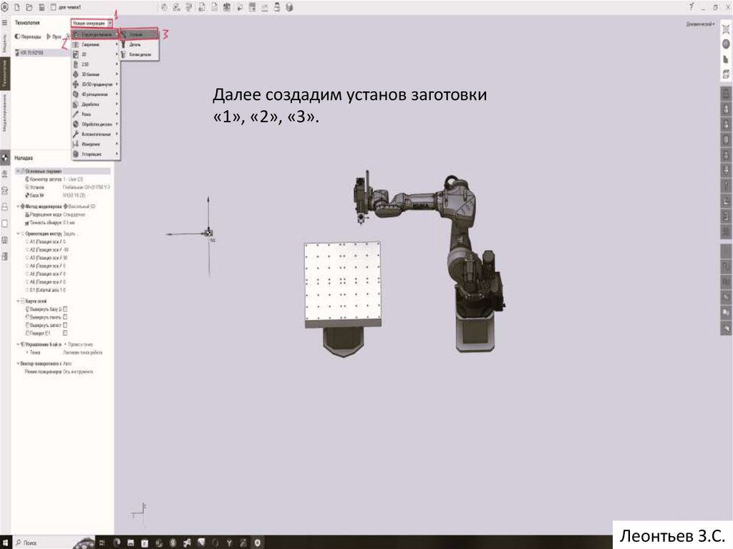
Task: Click the для чпила1 project tab
Action: tap(66, 7)
